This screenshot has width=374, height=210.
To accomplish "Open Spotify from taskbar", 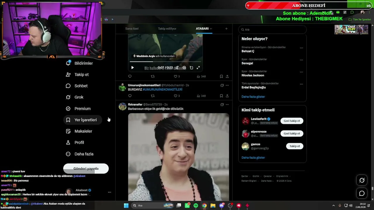I will pyautogui.click(x=196, y=206).
